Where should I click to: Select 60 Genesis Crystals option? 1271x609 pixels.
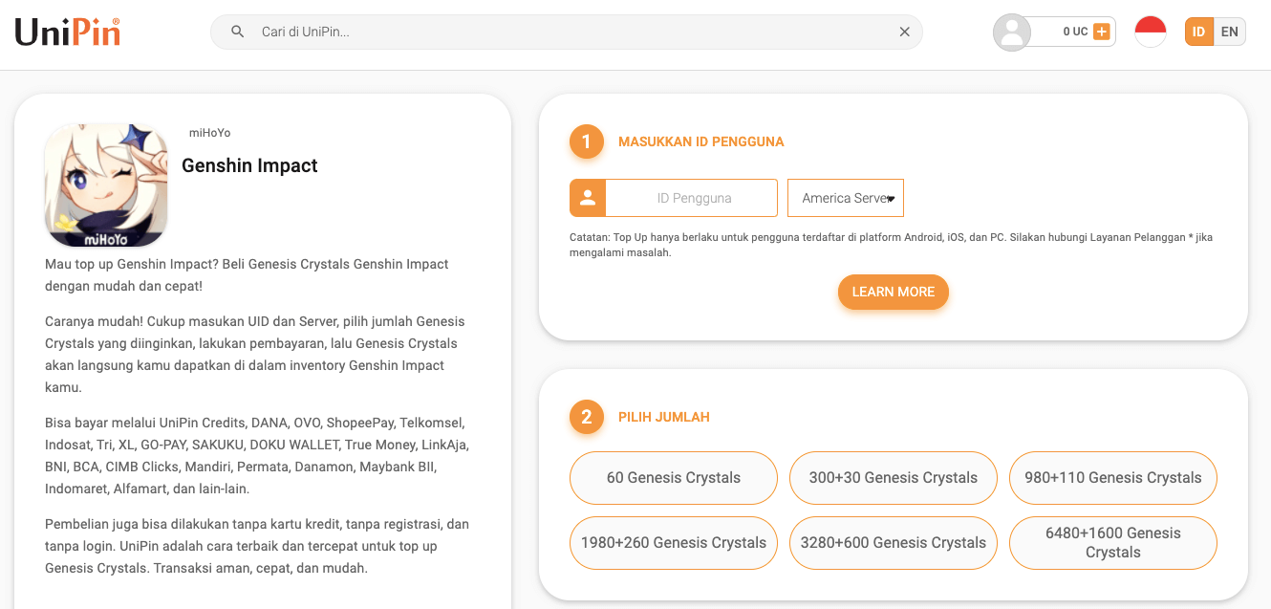click(674, 478)
